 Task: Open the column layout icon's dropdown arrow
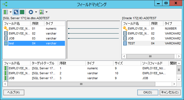[10, 12]
